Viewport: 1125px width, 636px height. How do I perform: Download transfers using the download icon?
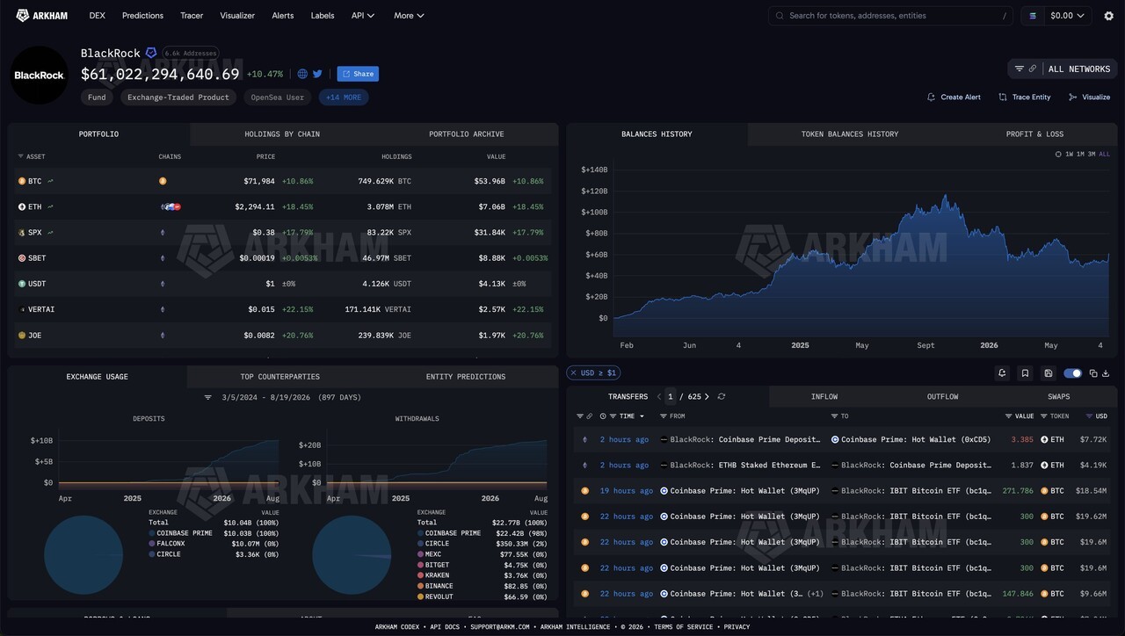coord(1106,373)
